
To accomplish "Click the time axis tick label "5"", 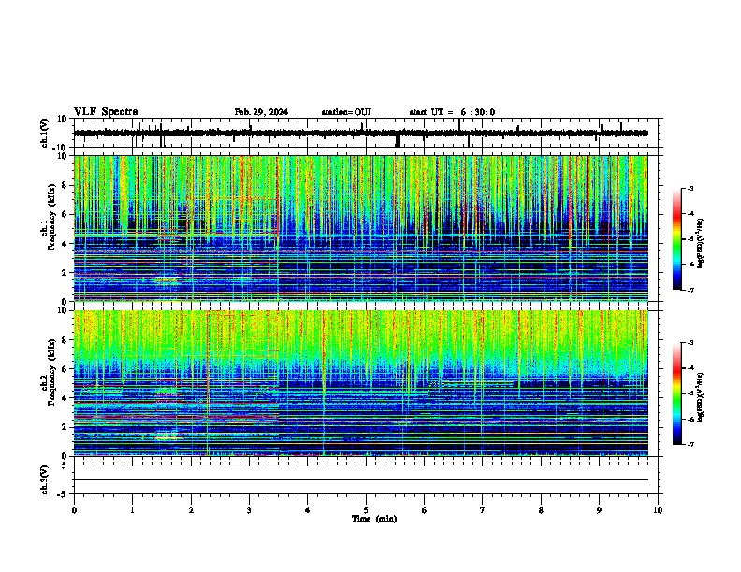I will point(366,510).
